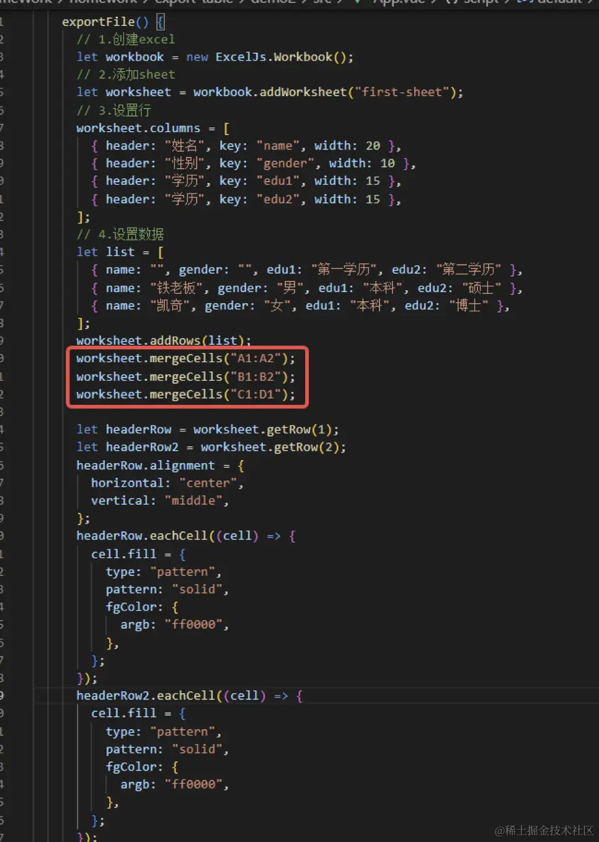The width and height of the screenshot is (599, 842).
Task: Click the exportFile() method name
Action: tap(105, 22)
